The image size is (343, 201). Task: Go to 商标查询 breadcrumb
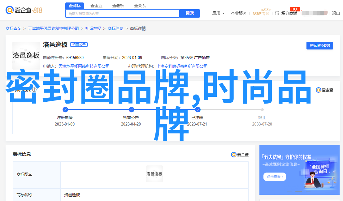[13, 29]
